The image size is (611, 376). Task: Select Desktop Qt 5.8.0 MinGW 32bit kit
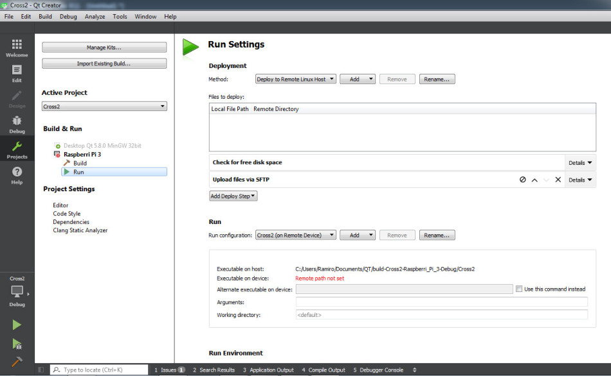click(x=102, y=146)
